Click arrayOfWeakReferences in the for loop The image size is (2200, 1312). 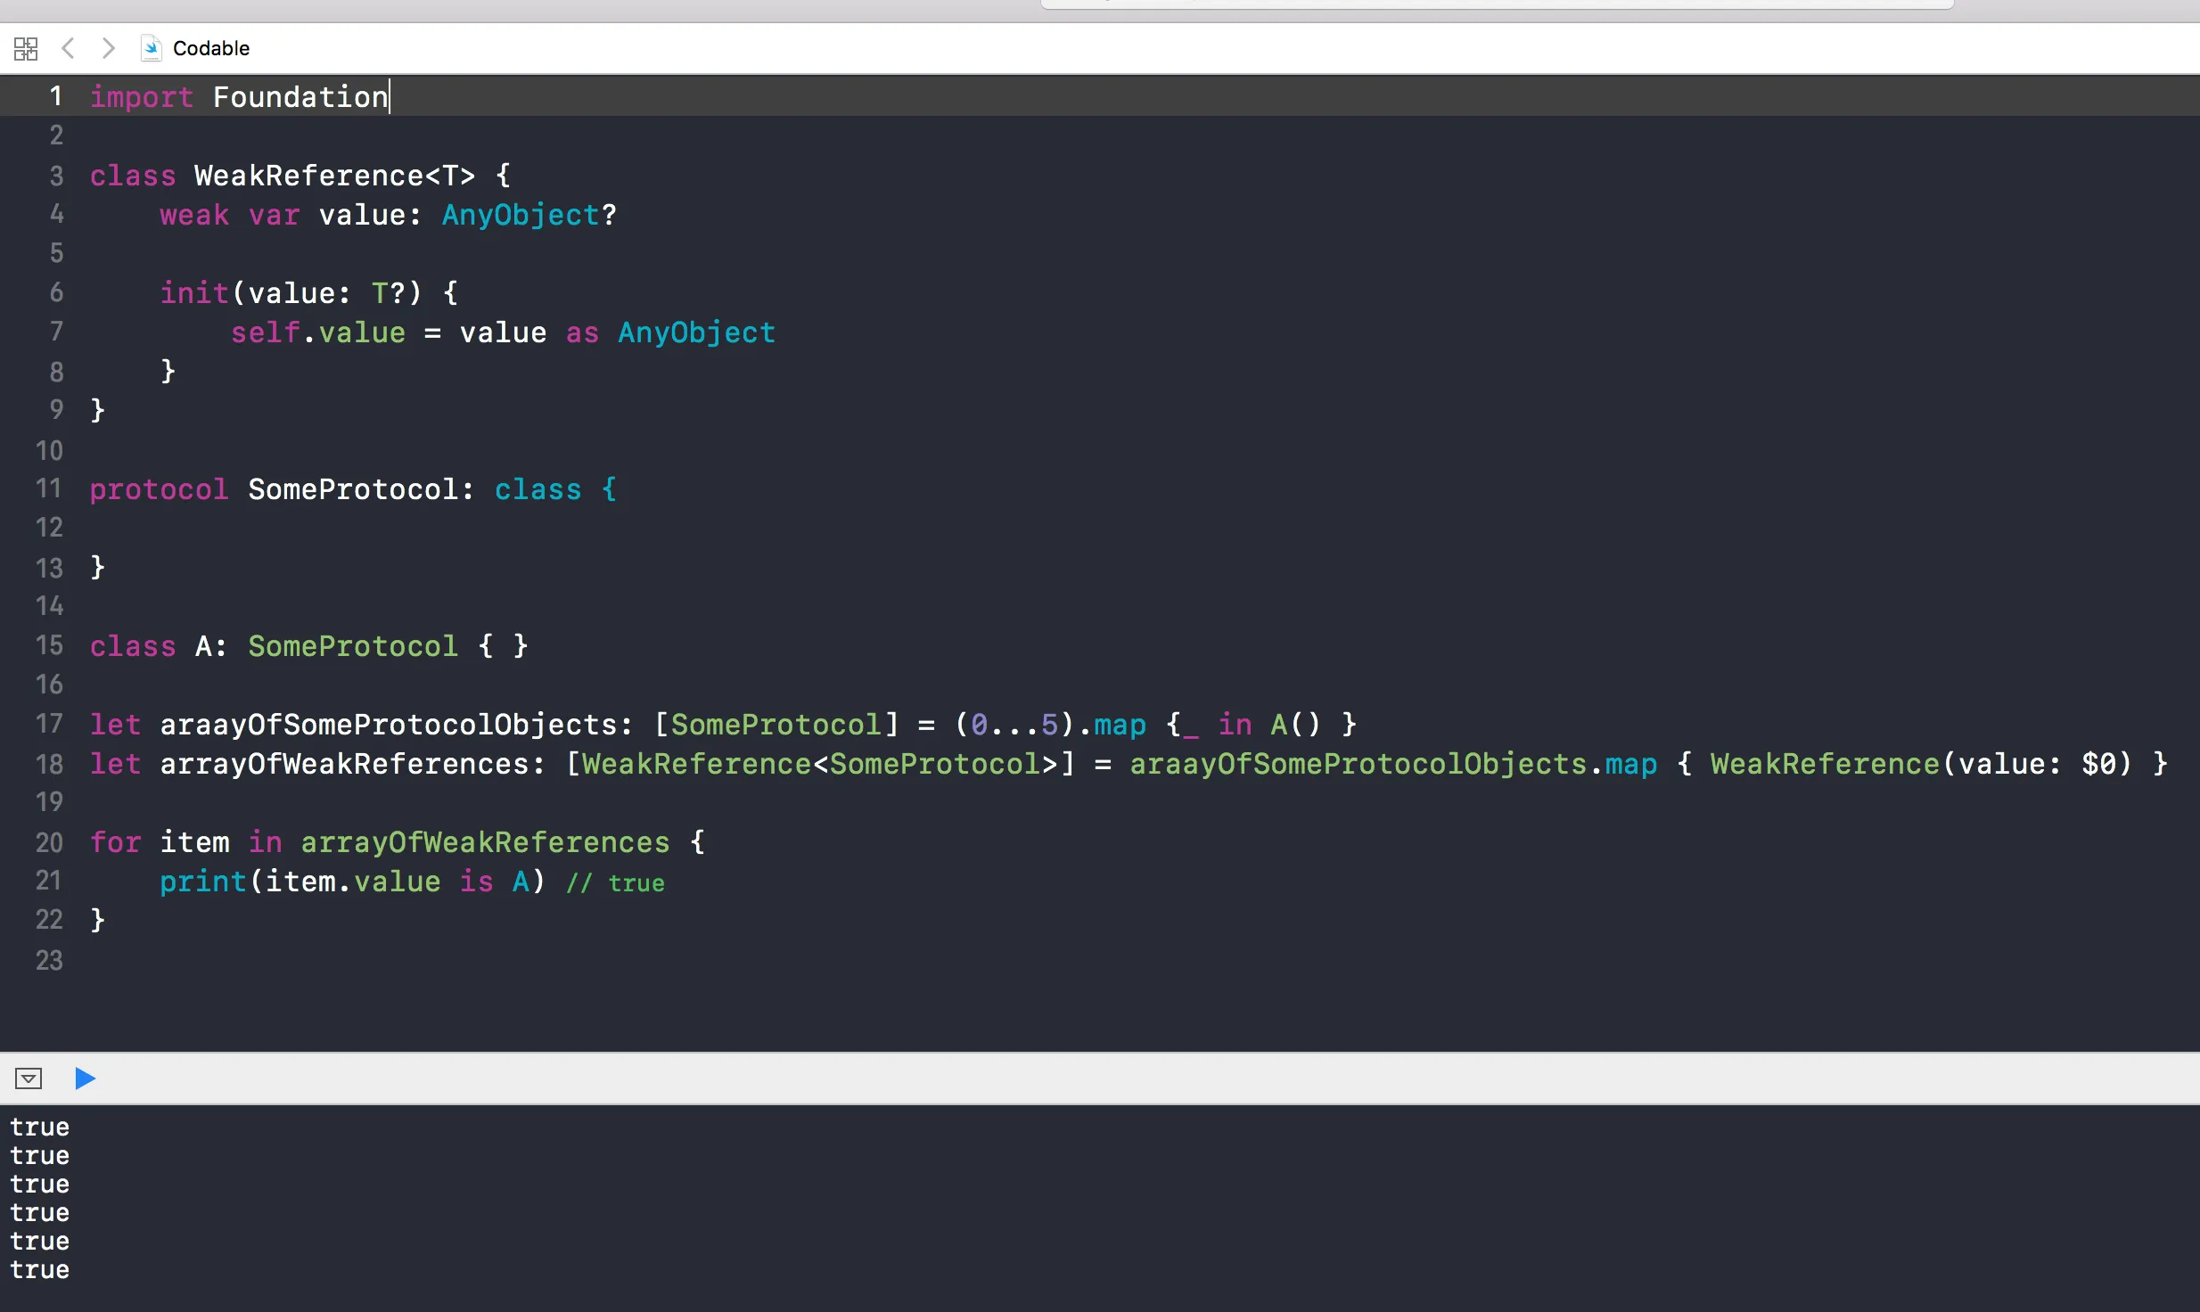point(485,842)
